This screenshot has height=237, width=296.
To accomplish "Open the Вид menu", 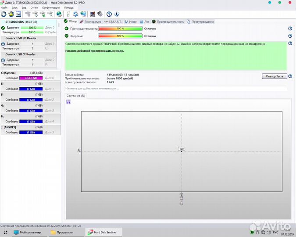I will 24,7.
